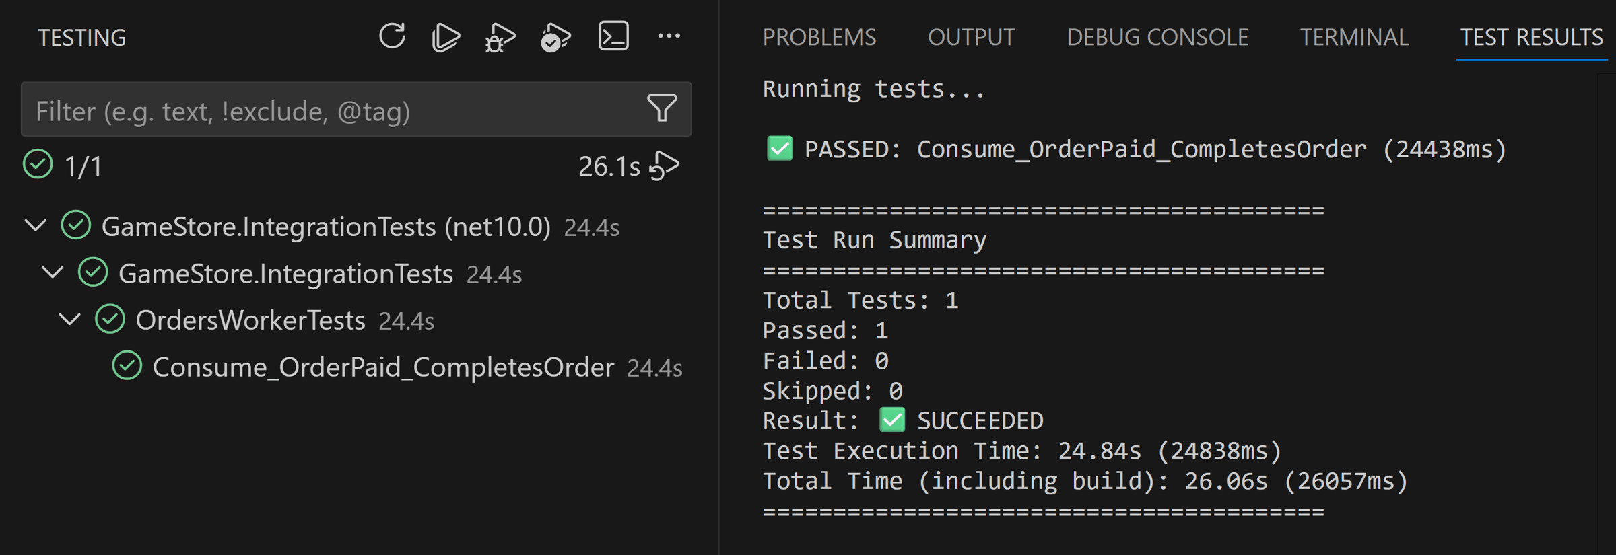The image size is (1616, 555).
Task: Open the Terminal tab
Action: pyautogui.click(x=1353, y=37)
